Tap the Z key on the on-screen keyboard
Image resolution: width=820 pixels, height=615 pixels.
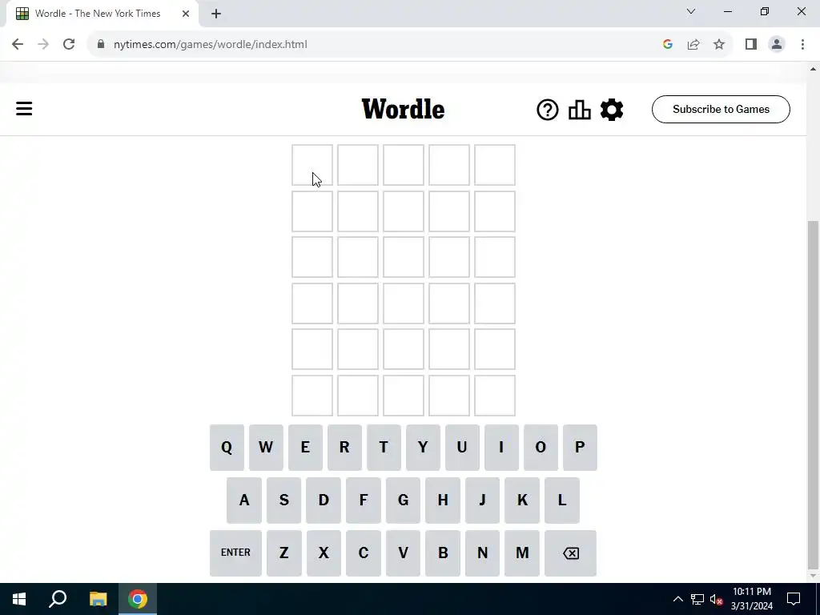[x=283, y=553]
